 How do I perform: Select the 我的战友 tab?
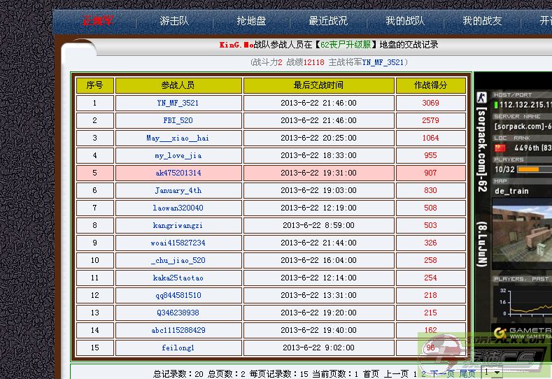tap(482, 21)
